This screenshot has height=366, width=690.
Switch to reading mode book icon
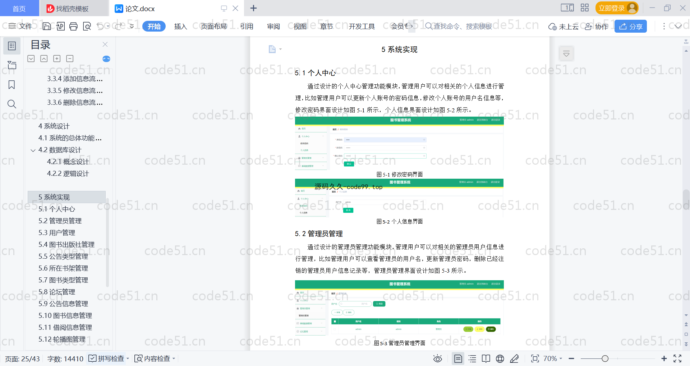pyautogui.click(x=486, y=358)
